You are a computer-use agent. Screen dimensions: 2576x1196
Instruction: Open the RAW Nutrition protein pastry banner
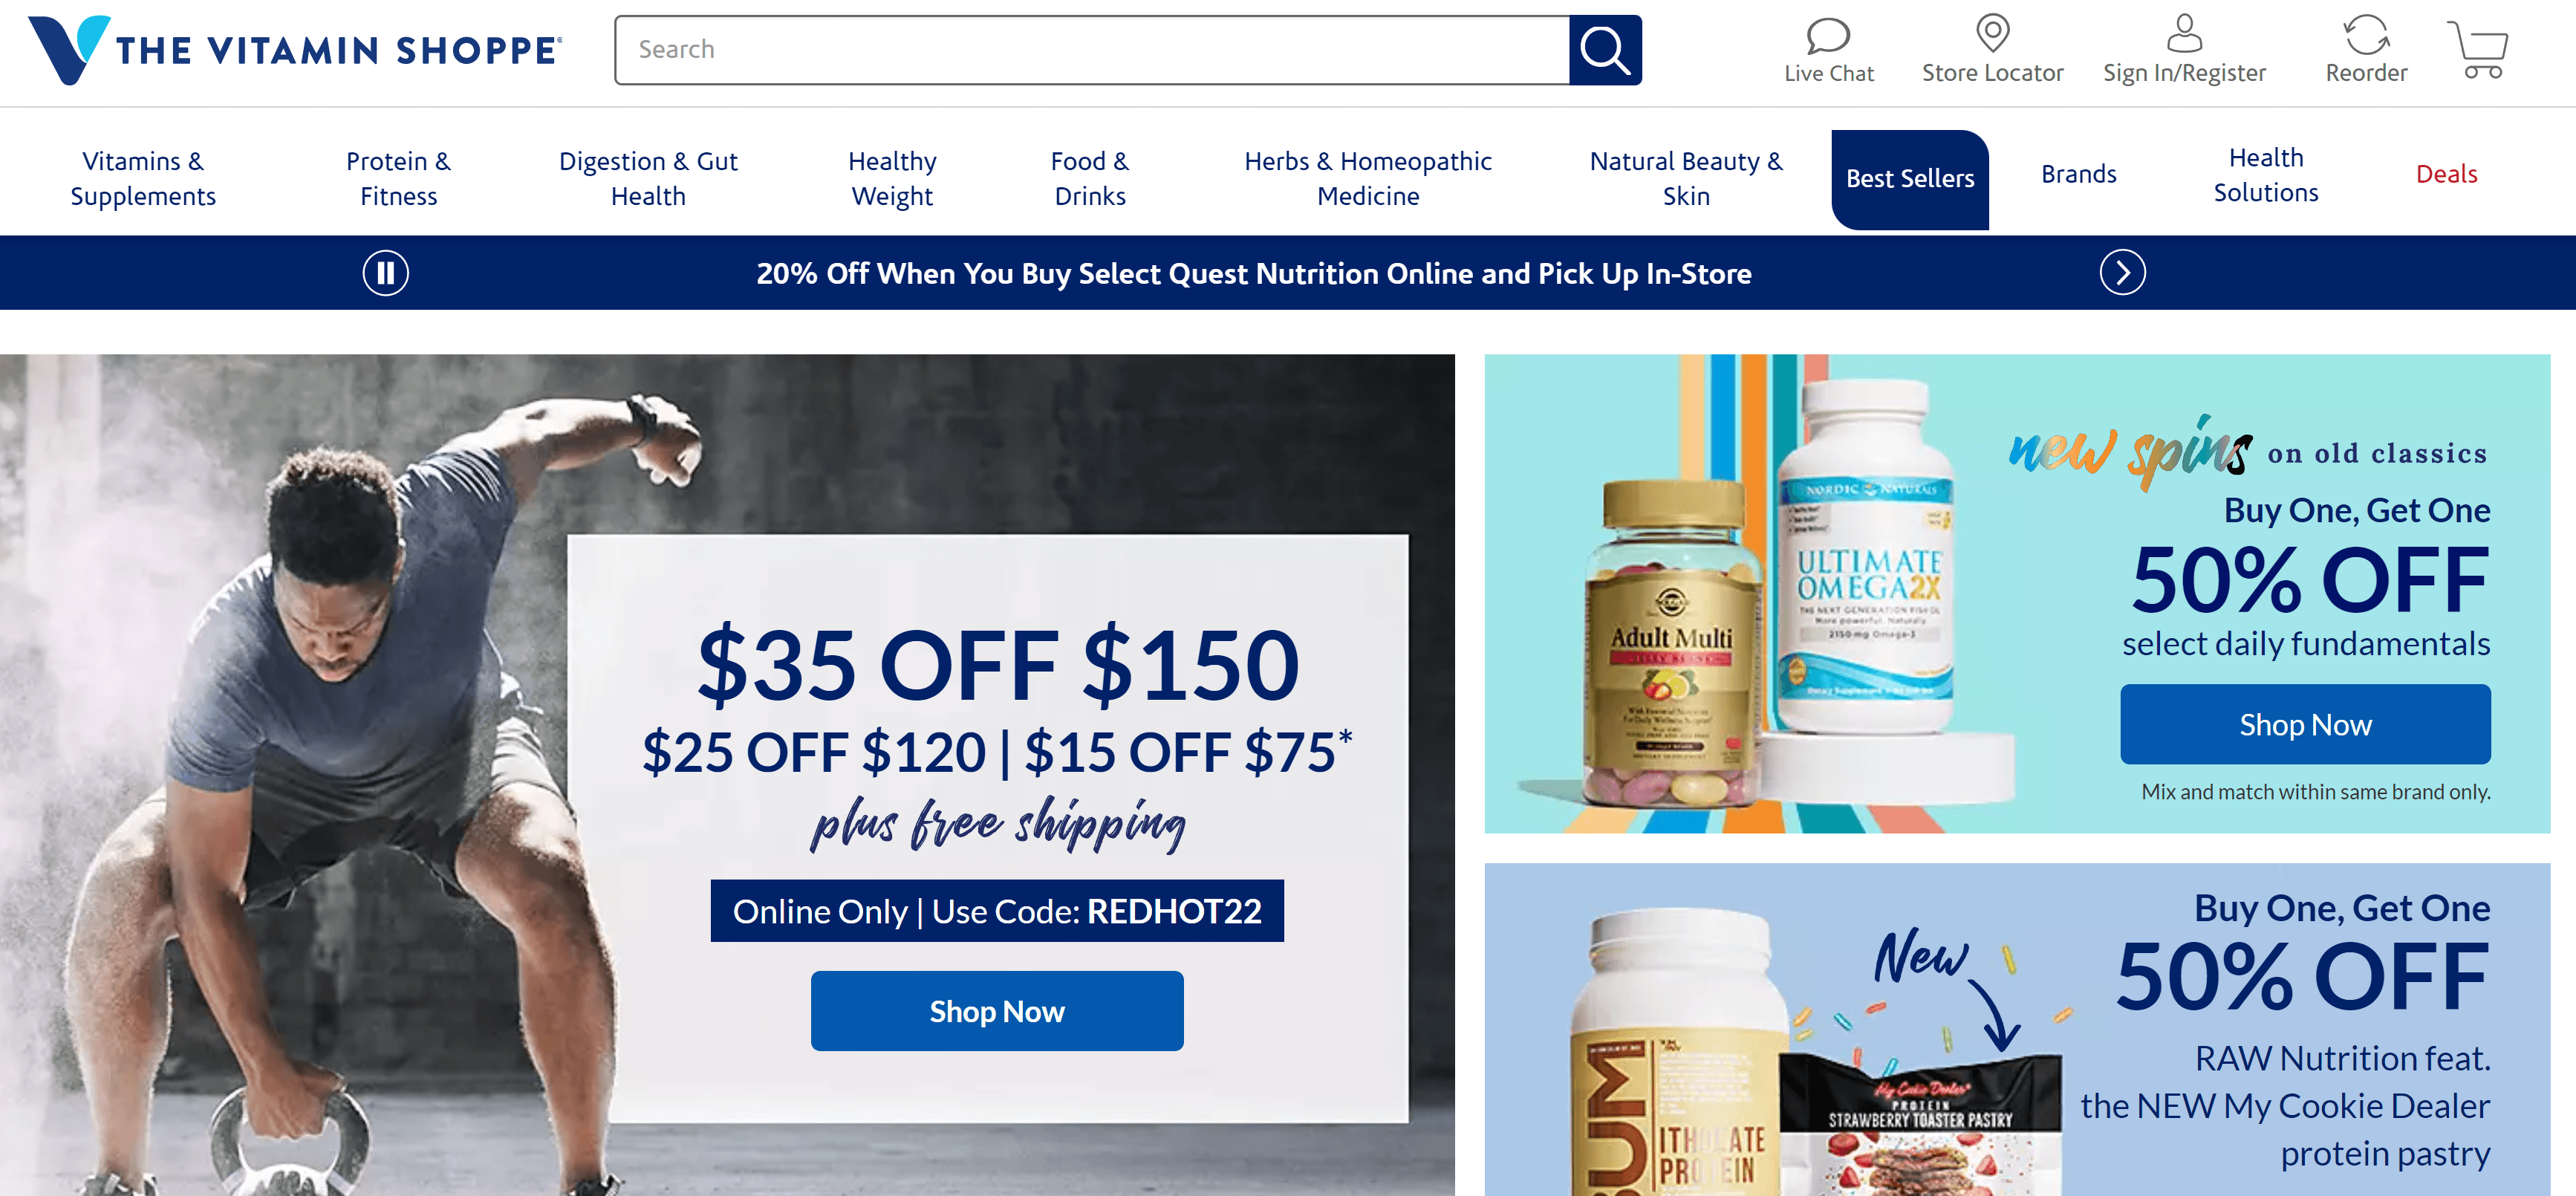coord(2017,1030)
